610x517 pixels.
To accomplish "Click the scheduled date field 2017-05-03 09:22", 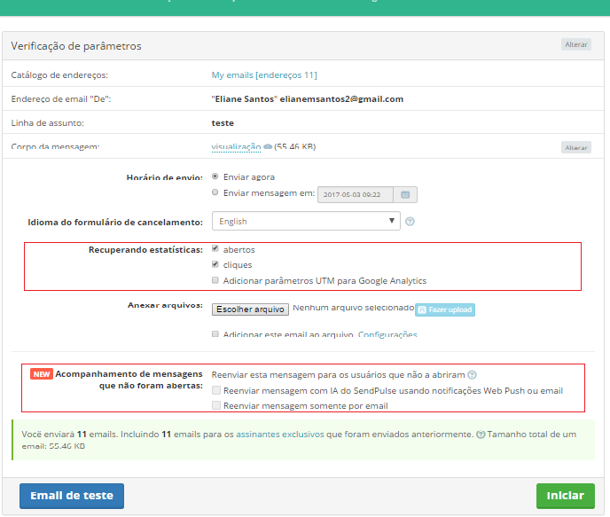I will click(356, 194).
